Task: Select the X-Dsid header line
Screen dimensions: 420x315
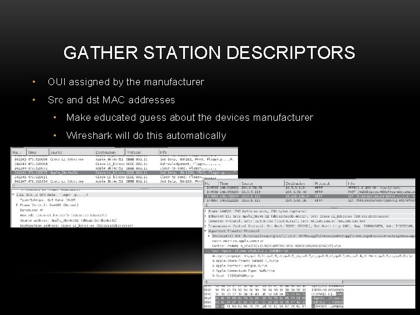Action: pos(233,275)
